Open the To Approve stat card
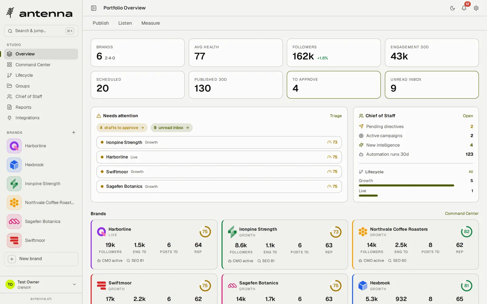 [334, 85]
